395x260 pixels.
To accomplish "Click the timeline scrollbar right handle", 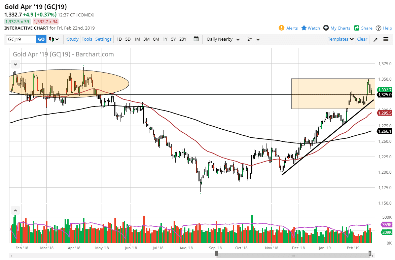I will 370,253.
